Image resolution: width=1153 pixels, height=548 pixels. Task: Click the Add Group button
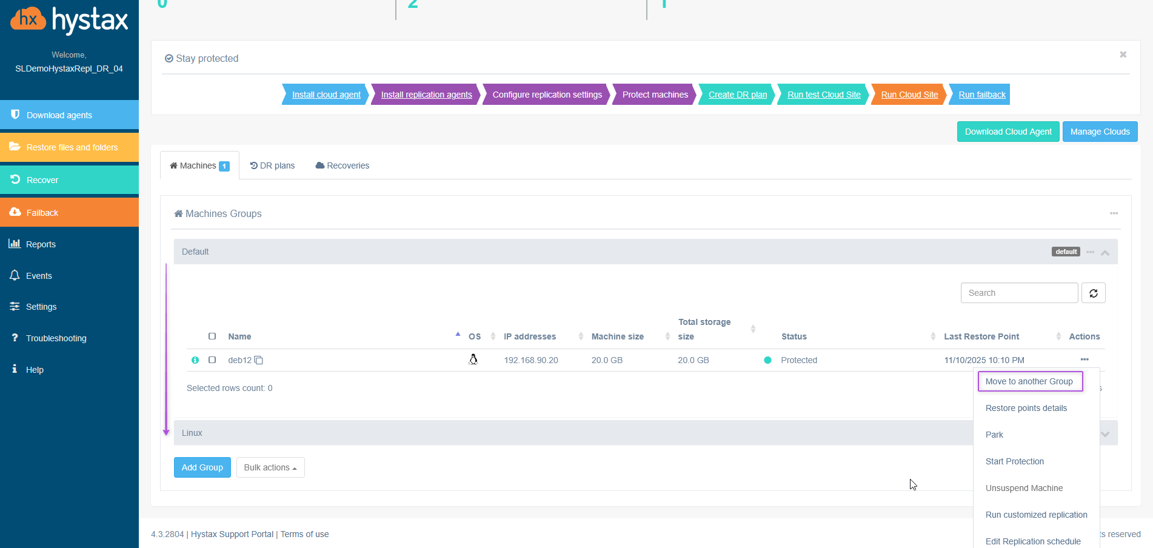[202, 467]
